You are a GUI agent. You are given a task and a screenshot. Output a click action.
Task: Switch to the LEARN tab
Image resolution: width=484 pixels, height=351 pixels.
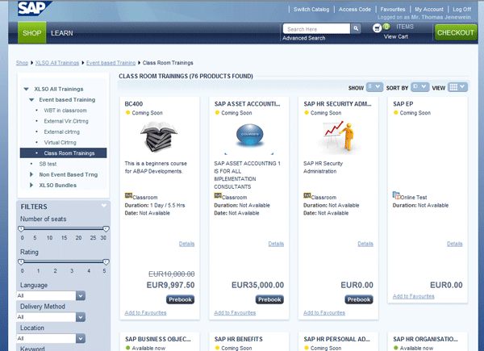tap(62, 33)
